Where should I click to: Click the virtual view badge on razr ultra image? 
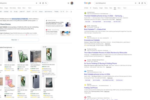click(x=48, y=54)
